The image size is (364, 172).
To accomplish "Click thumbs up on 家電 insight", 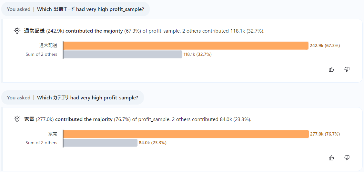I will click(331, 158).
